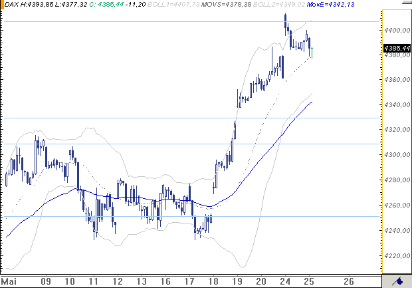The height and width of the screenshot is (288, 412).
Task: Click date 19 on the time axis
Action: click(x=237, y=282)
